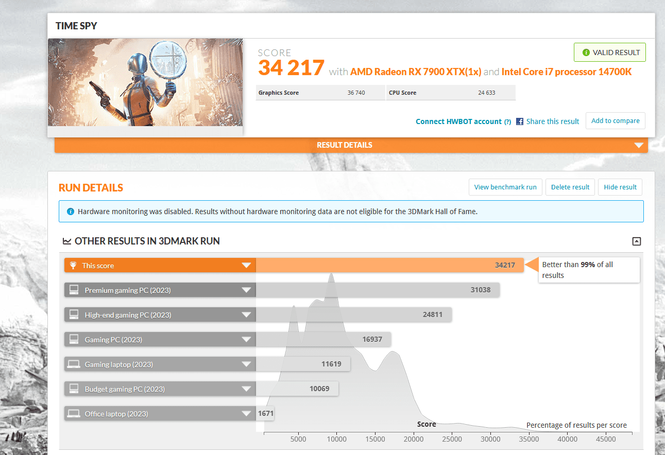
Task: Click the Facebook icon next to Share this result
Action: tap(520, 121)
